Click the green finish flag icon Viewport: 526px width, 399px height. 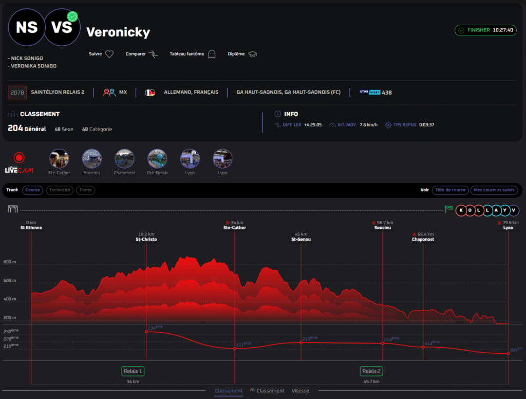(449, 209)
